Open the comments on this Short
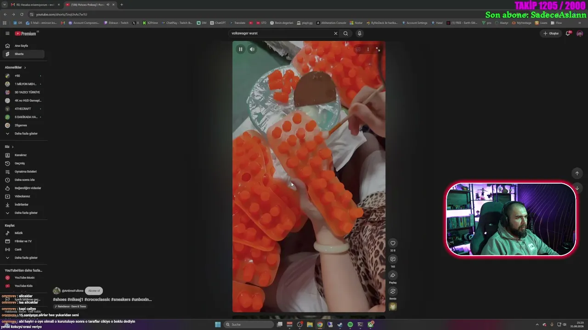The width and height of the screenshot is (588, 330). [393, 259]
